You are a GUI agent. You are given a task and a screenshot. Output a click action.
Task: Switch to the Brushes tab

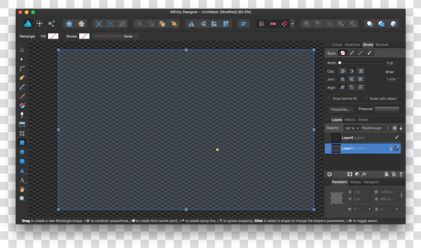click(x=382, y=45)
